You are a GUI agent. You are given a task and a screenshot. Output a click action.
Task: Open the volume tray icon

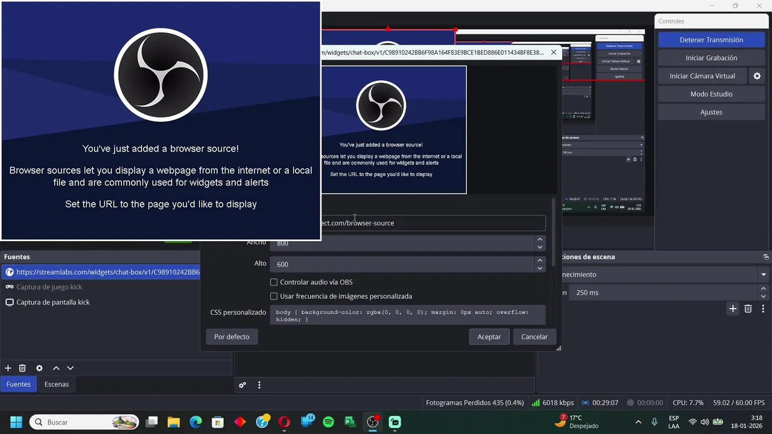(704, 422)
